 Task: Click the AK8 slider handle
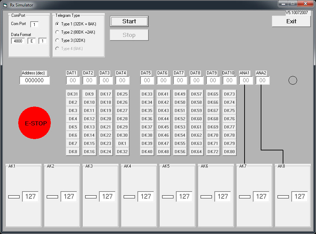click(283, 197)
